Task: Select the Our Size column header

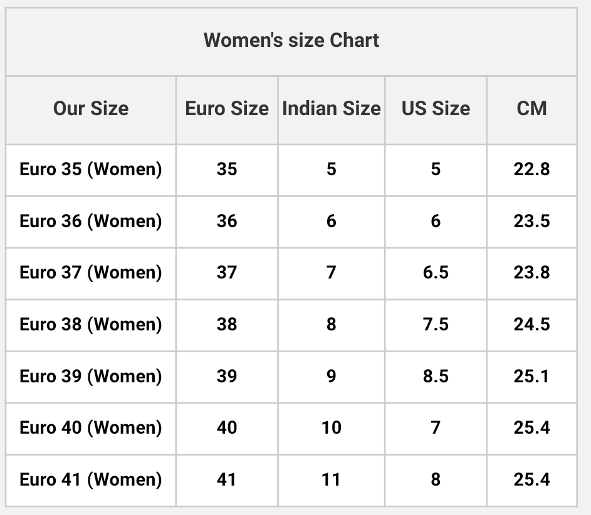Action: [x=91, y=108]
